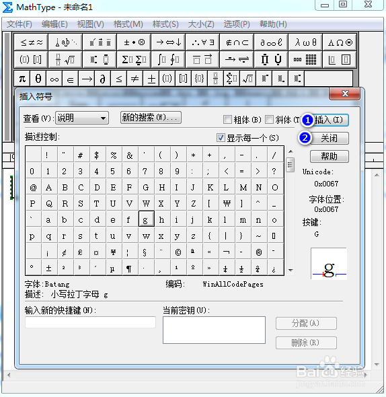Open the 文件(F) menu
The width and height of the screenshot is (386, 397).
coord(20,24)
